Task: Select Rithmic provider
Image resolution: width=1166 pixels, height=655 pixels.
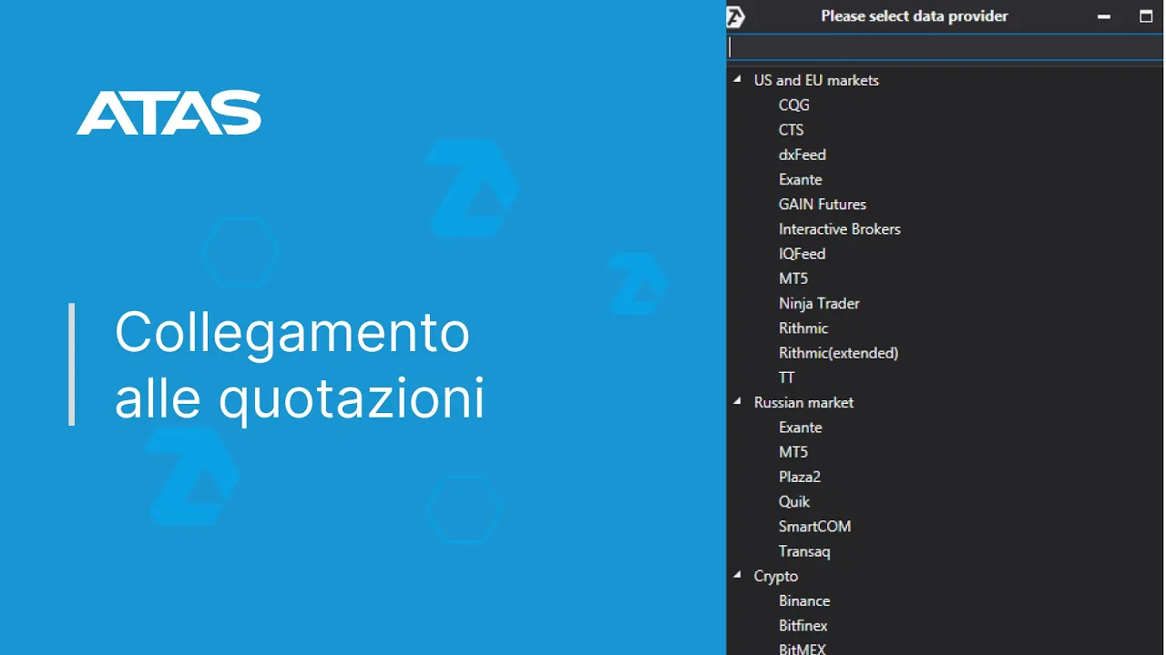Action: [x=803, y=327]
